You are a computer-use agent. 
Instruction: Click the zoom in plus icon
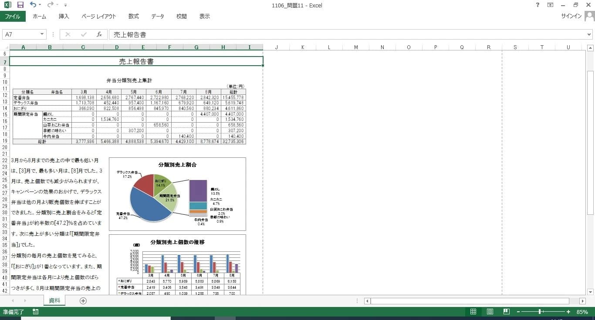tap(568, 312)
